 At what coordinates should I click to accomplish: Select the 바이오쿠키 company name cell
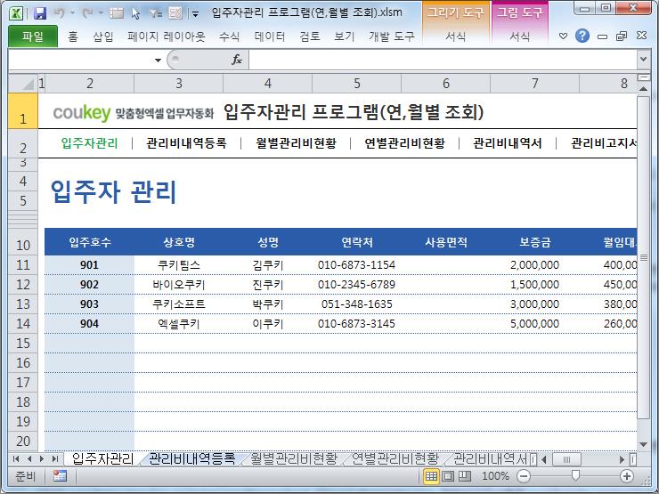pyautogui.click(x=179, y=285)
